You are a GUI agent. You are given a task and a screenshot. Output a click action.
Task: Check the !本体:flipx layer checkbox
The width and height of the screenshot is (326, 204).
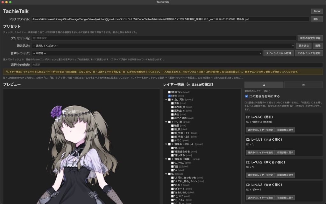point(169,92)
